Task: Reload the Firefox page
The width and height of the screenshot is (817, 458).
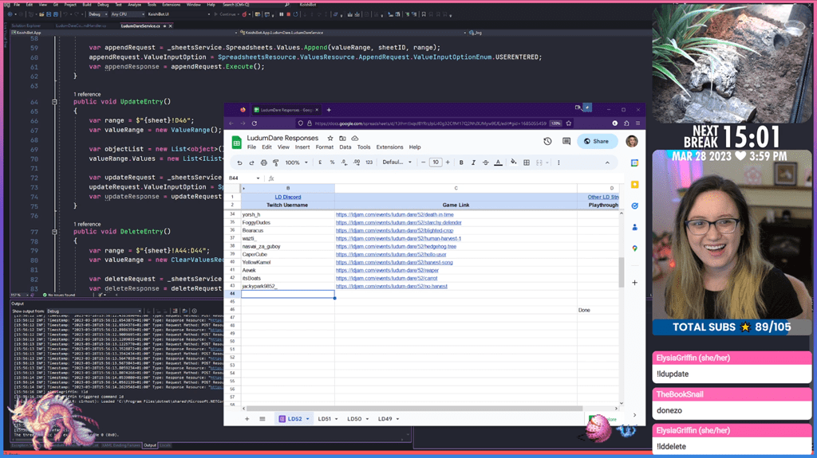Action: pos(255,123)
